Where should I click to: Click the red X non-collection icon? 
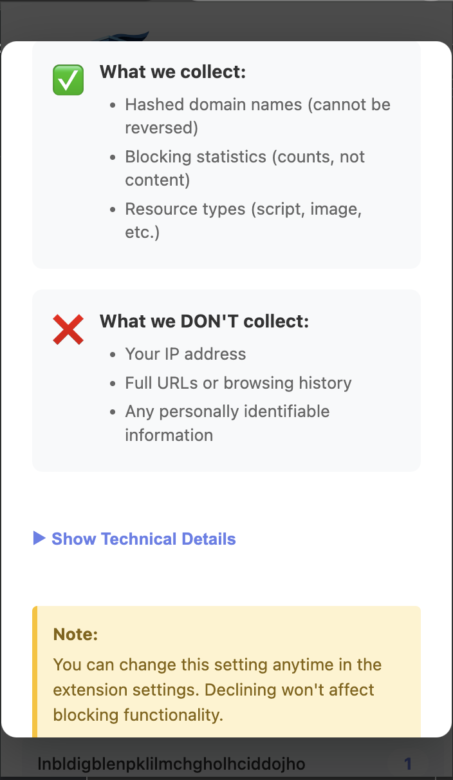(x=68, y=329)
